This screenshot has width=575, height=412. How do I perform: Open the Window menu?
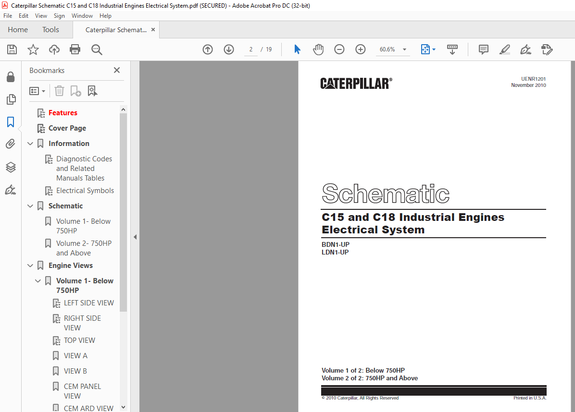(82, 16)
